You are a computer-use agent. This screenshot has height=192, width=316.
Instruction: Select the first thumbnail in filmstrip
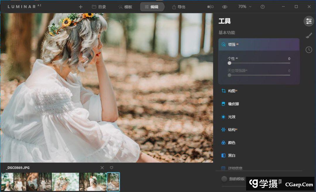[x=7, y=182]
